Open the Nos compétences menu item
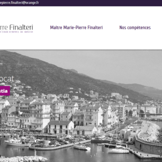This screenshot has width=162, height=162. point(135,28)
